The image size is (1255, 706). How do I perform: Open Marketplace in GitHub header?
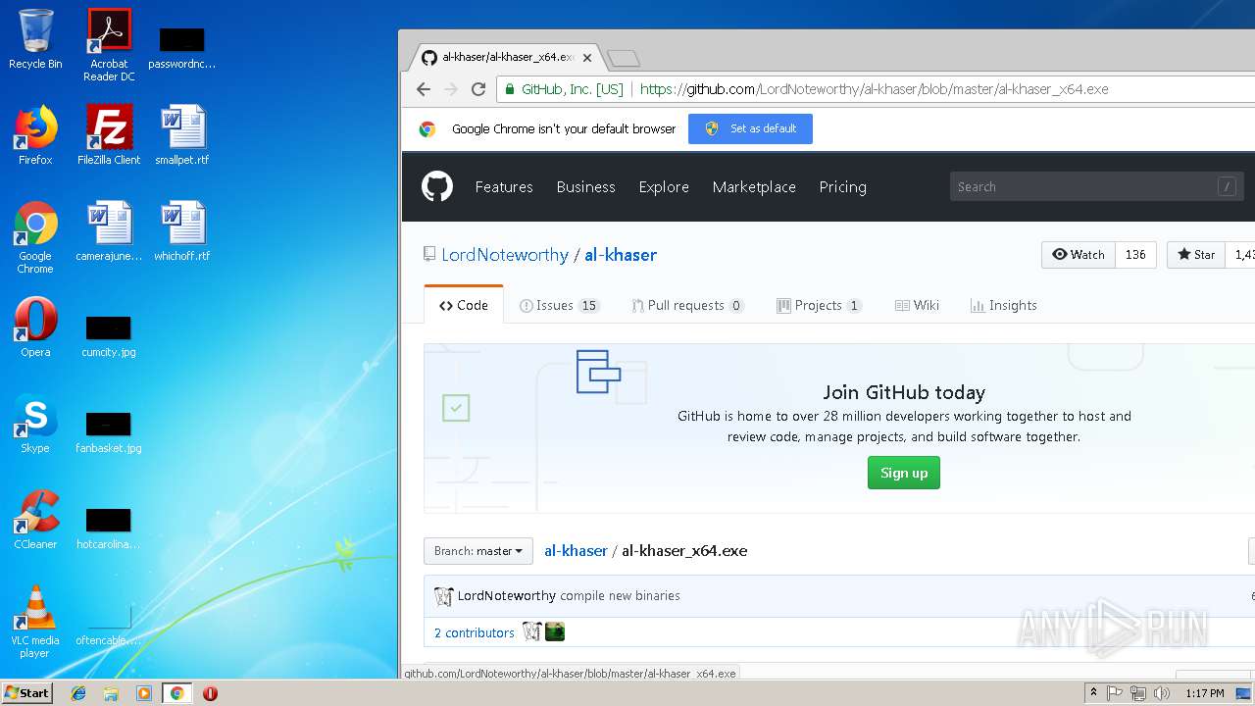coord(754,186)
